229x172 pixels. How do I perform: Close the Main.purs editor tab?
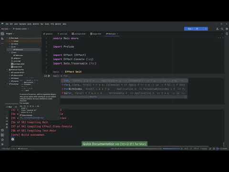(x=117, y=34)
